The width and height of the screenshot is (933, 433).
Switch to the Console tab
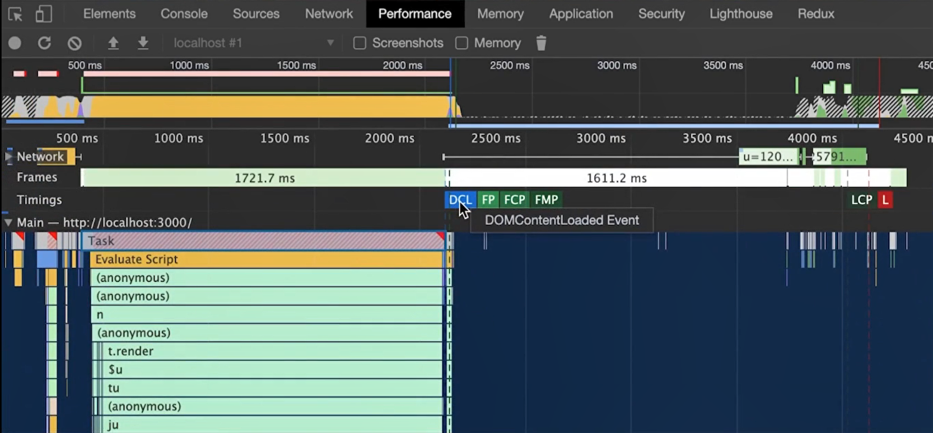(x=184, y=14)
